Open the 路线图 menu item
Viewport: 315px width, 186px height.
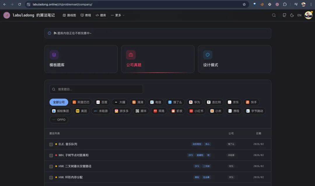click(x=69, y=15)
